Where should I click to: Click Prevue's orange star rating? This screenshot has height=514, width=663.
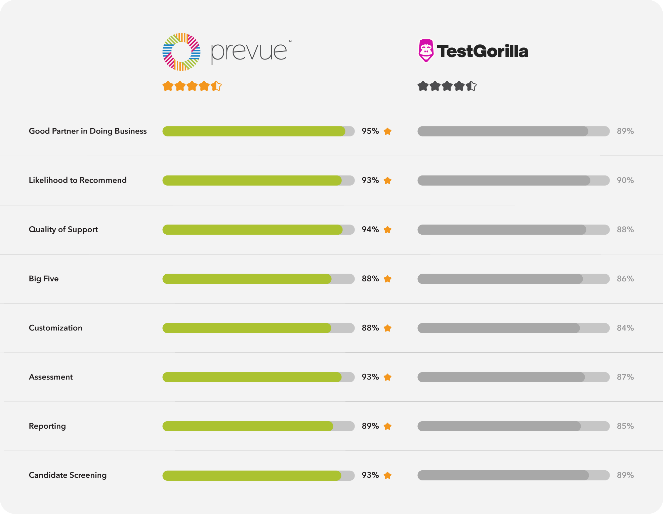click(x=192, y=86)
